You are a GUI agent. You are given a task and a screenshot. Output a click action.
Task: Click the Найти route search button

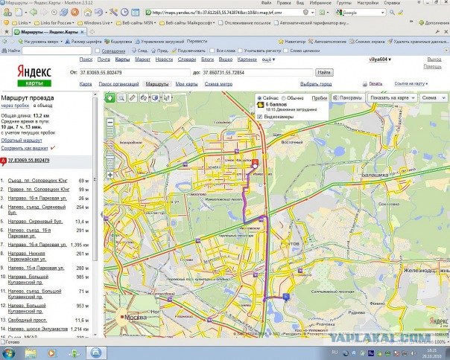324,72
